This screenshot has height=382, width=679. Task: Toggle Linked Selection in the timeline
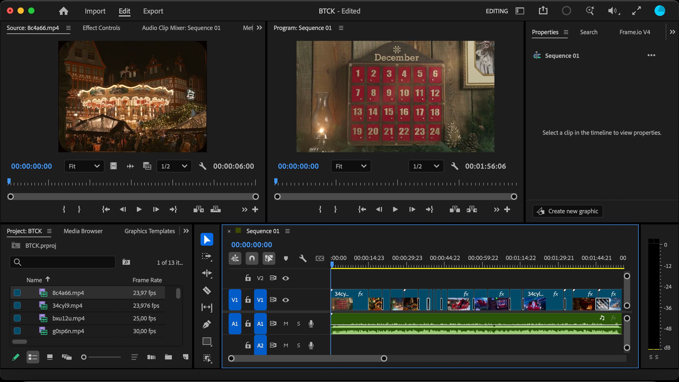269,258
